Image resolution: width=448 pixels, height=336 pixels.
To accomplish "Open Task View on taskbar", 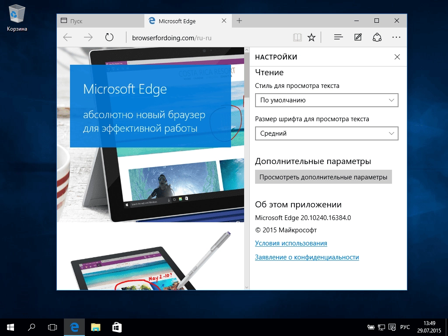I will [x=52, y=327].
